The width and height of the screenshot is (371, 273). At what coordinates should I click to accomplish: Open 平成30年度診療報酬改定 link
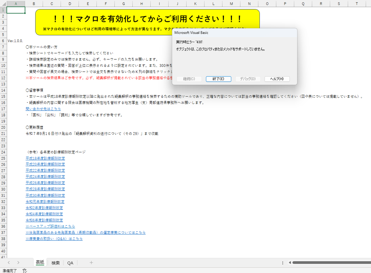tap(45, 195)
